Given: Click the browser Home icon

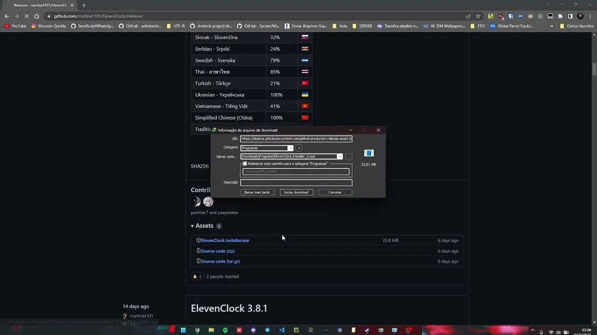Looking at the screenshot, I should click(37, 16).
